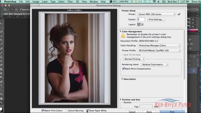Open the Edit menu
Viewport: 201px width, 113px height.
coord(28,2)
